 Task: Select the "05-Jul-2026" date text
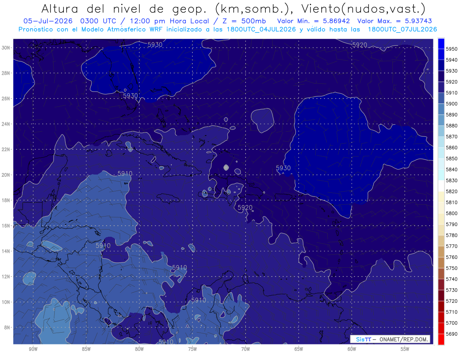[49, 21]
